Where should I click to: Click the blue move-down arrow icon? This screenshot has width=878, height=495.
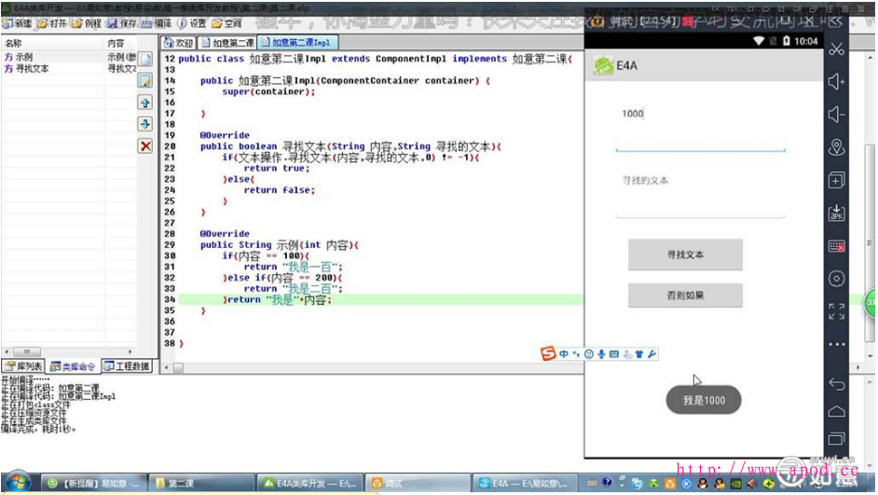pyautogui.click(x=145, y=124)
